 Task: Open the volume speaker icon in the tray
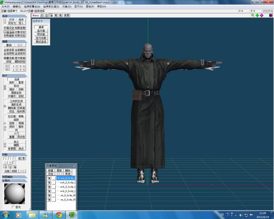pos(241,215)
